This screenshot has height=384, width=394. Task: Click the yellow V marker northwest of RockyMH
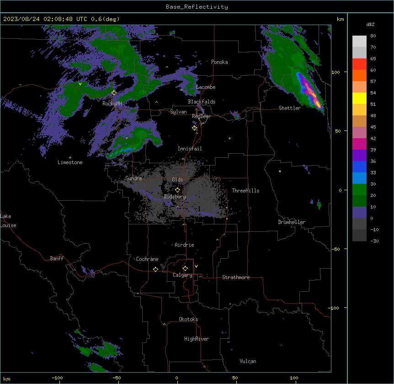coord(80,84)
